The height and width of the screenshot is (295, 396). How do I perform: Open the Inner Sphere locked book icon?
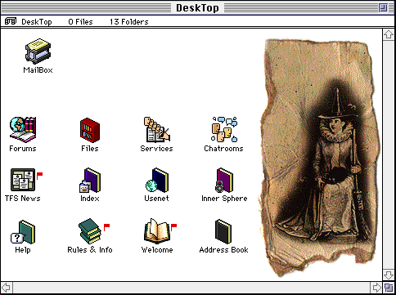click(x=224, y=181)
